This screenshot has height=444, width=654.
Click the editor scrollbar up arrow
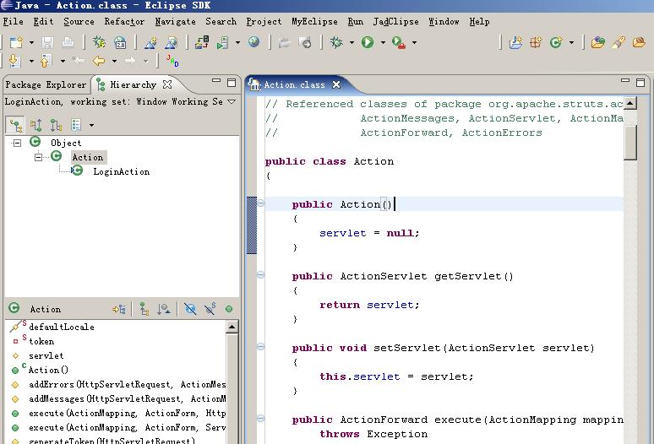[630, 102]
